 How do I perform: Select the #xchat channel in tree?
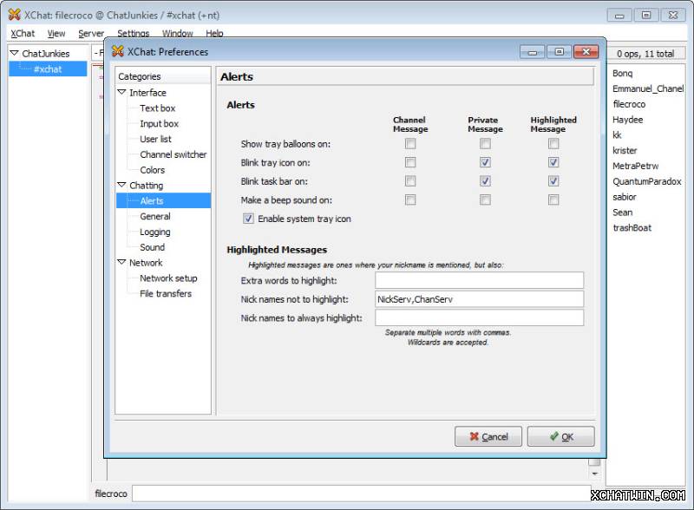click(x=48, y=69)
